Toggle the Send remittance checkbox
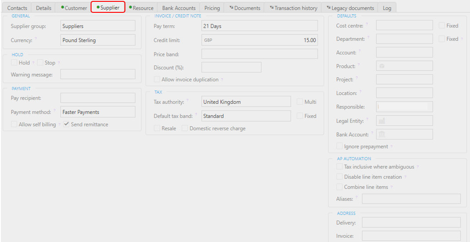The image size is (470, 242). click(x=66, y=124)
